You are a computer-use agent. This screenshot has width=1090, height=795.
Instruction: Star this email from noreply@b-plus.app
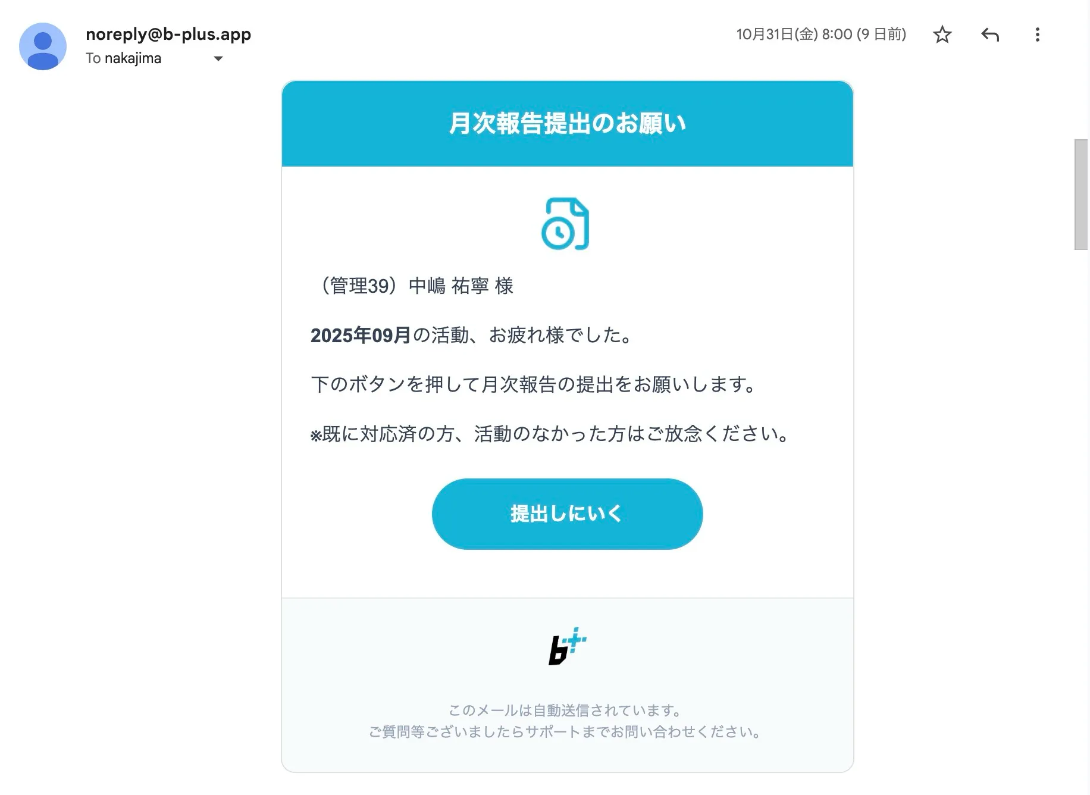click(x=942, y=35)
